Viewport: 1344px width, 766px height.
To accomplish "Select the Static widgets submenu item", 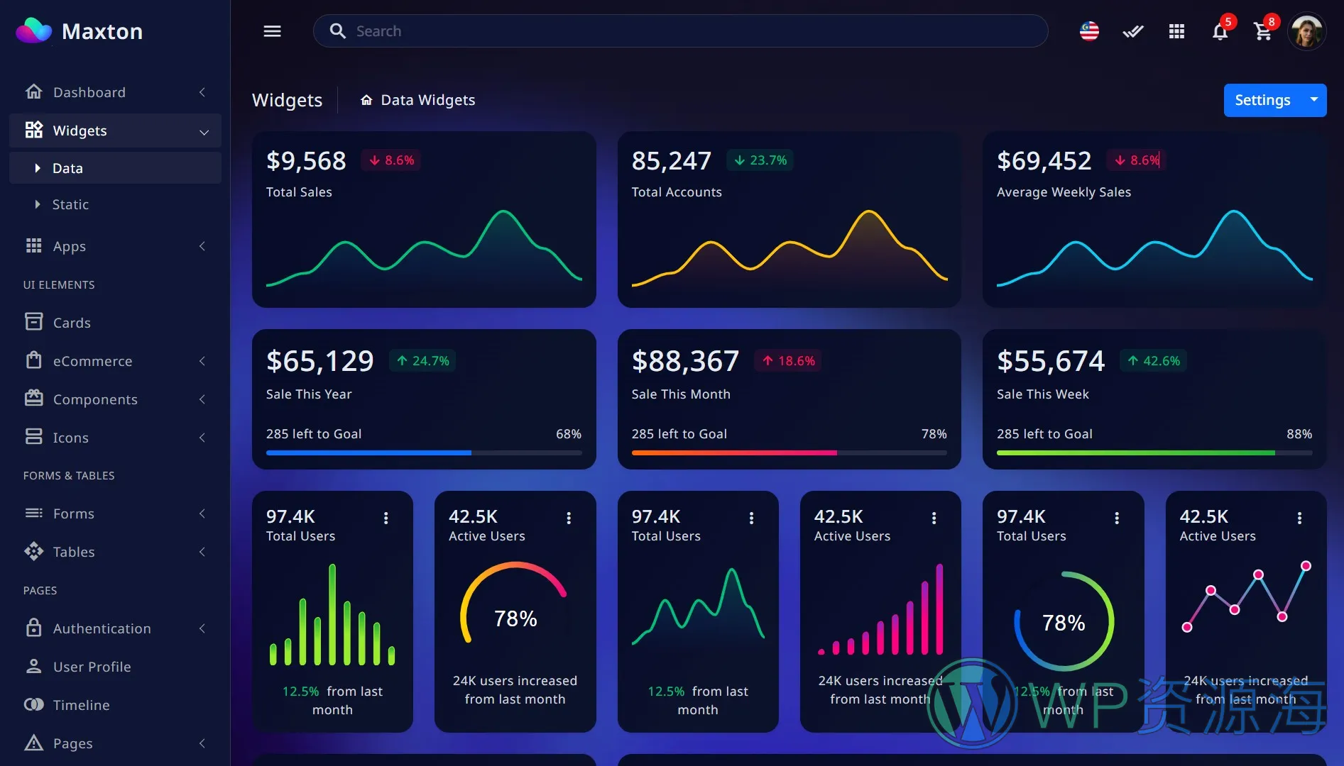I will 70,204.
